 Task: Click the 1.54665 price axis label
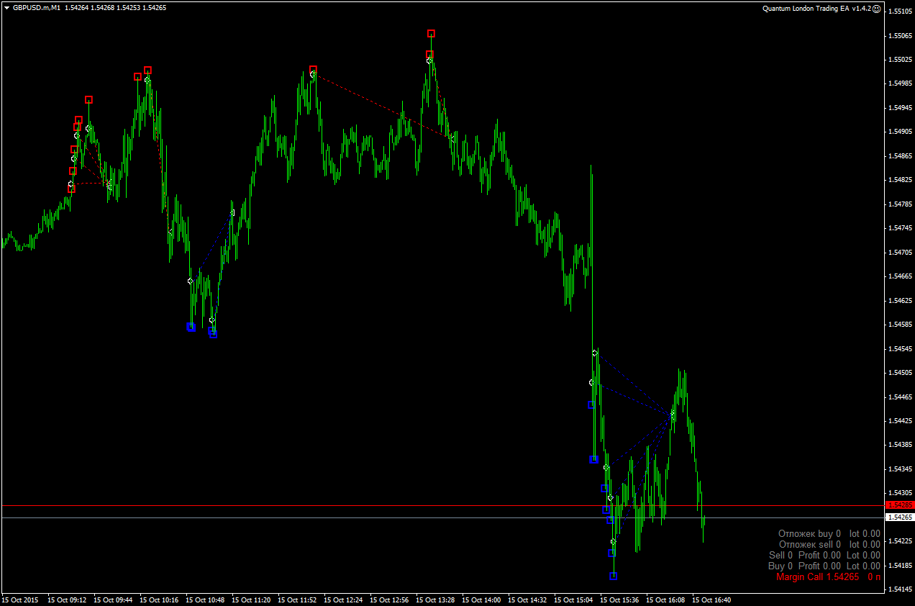tap(901, 276)
